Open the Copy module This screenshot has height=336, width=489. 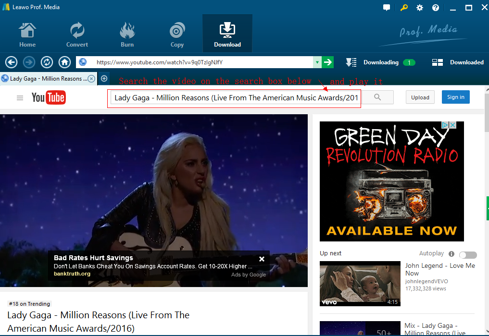click(x=177, y=35)
